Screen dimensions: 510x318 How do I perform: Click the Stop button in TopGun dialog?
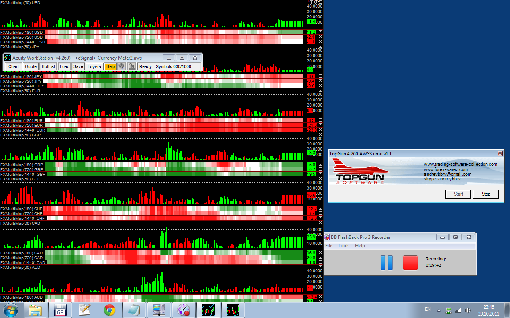point(486,194)
